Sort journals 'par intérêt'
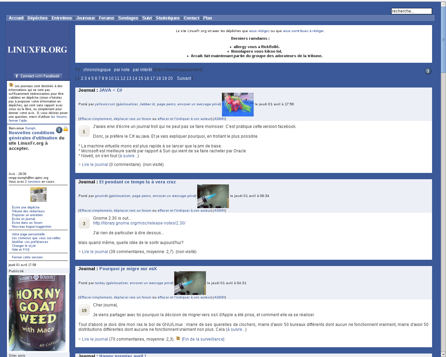 point(142,70)
